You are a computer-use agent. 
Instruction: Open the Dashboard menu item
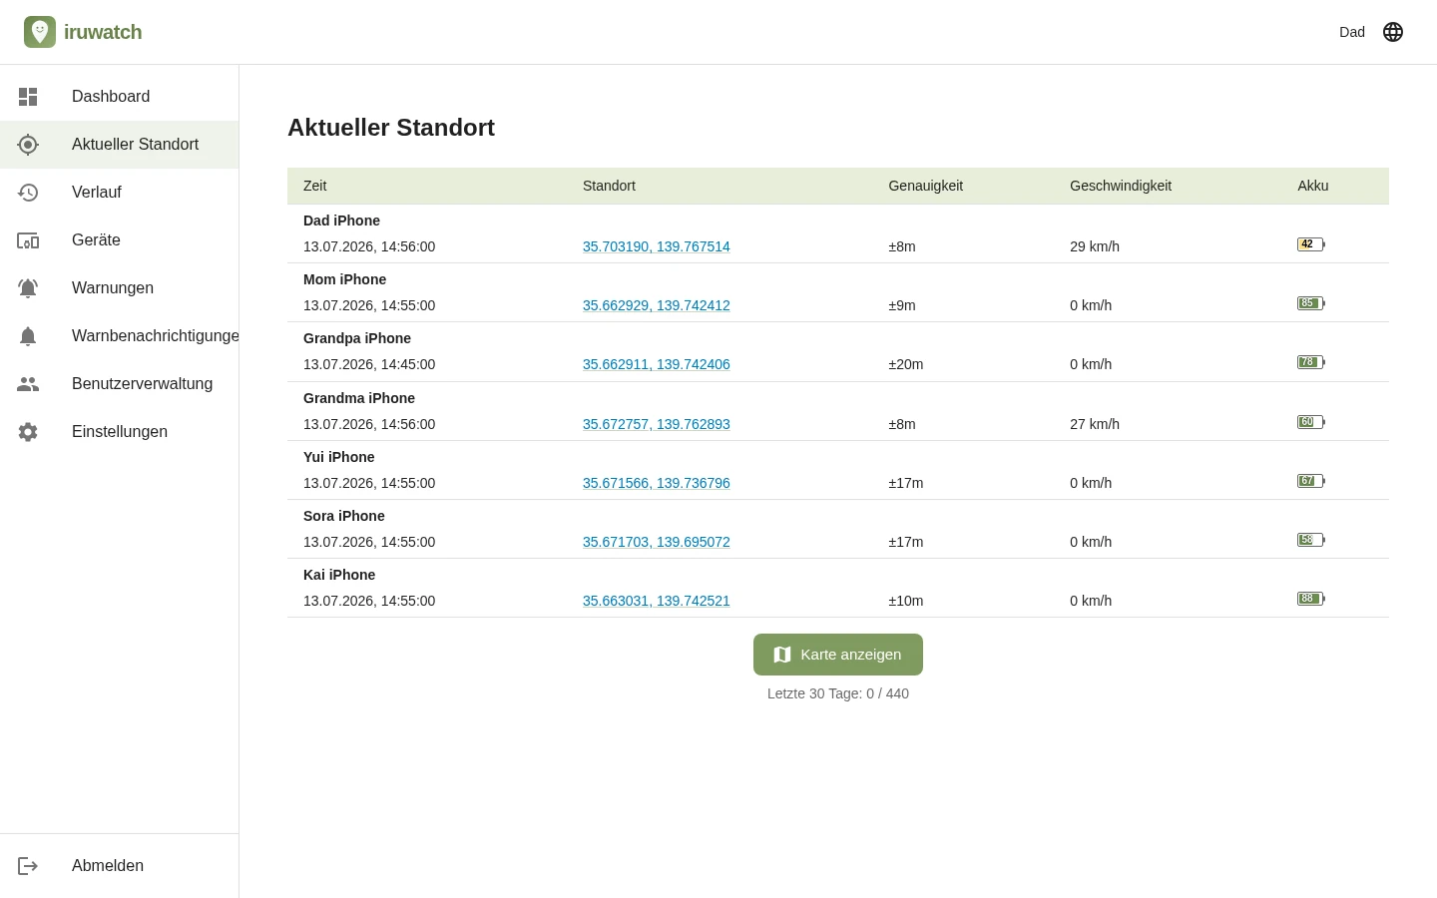coord(120,97)
